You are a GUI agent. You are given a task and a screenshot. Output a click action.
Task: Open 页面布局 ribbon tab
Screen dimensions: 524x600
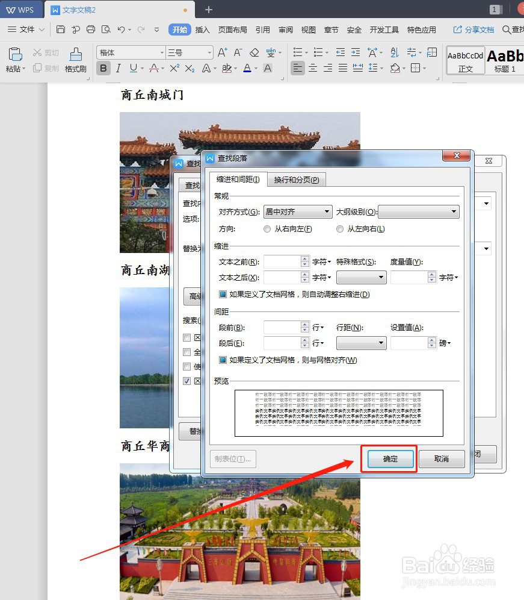coord(232,30)
